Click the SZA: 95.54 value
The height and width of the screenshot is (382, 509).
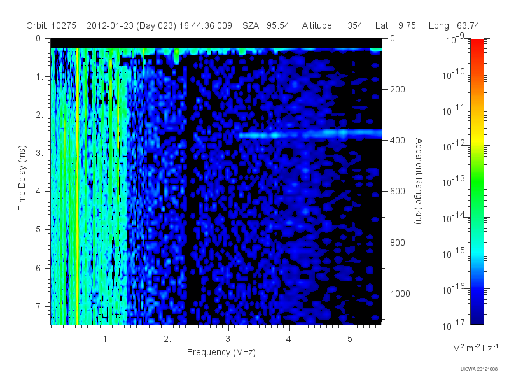[265, 25]
